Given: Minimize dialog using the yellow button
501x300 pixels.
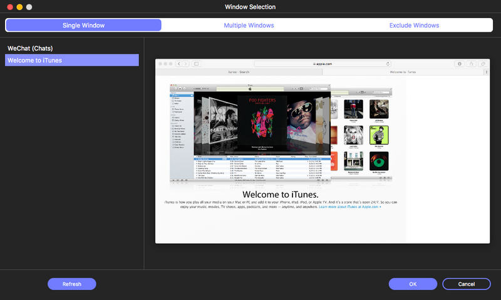Looking at the screenshot, I should click(x=19, y=7).
